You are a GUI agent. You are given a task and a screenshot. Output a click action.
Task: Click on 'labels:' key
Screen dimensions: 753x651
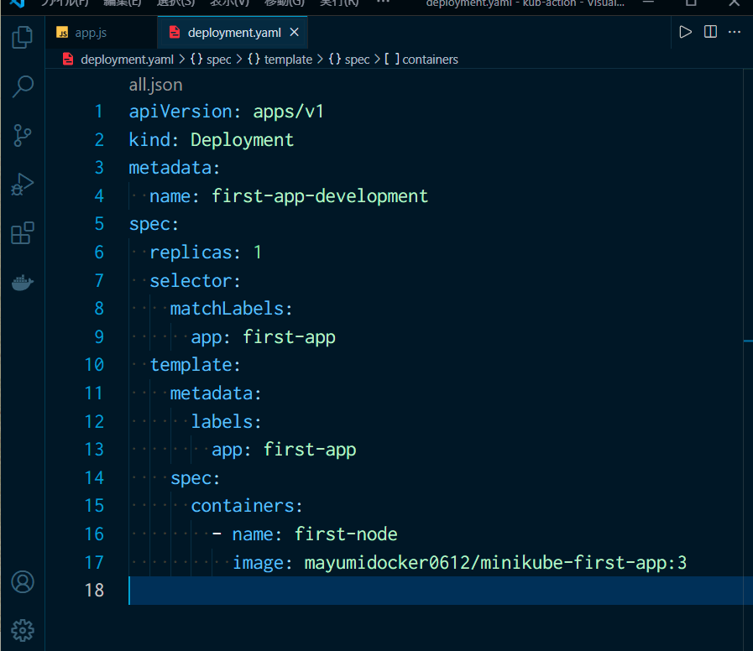click(226, 421)
